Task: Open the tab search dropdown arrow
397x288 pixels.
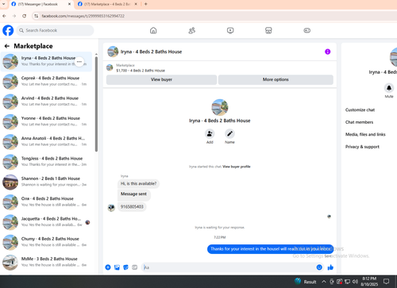Action: pos(3,4)
